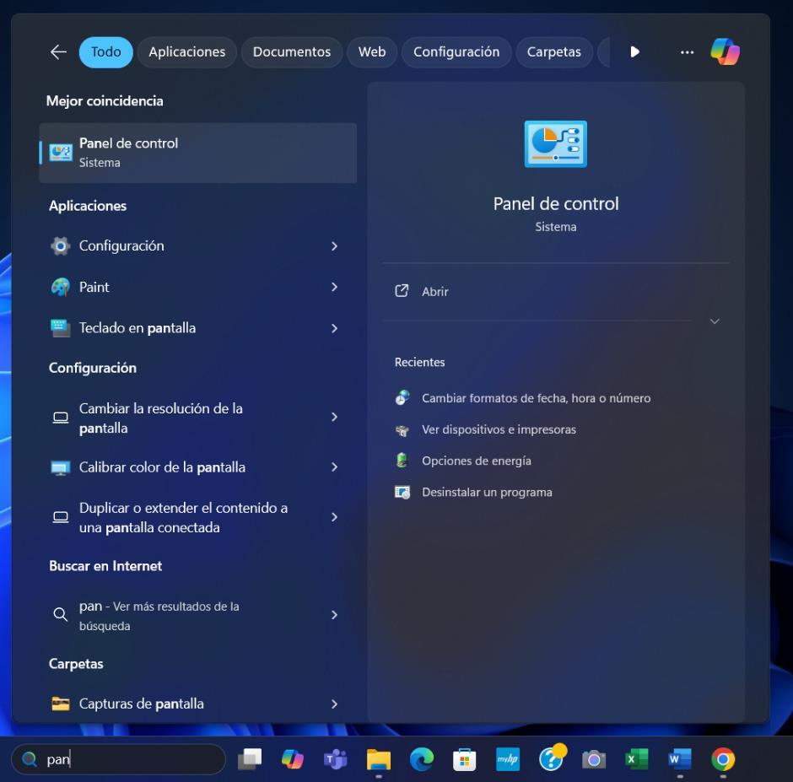Click the Configuración gear icon in Aplicaciones
The height and width of the screenshot is (782, 793).
[61, 245]
